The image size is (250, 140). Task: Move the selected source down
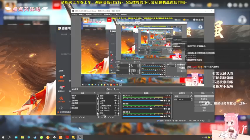point(113,117)
